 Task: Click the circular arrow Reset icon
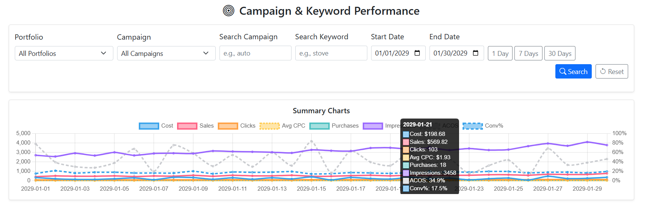(603, 72)
